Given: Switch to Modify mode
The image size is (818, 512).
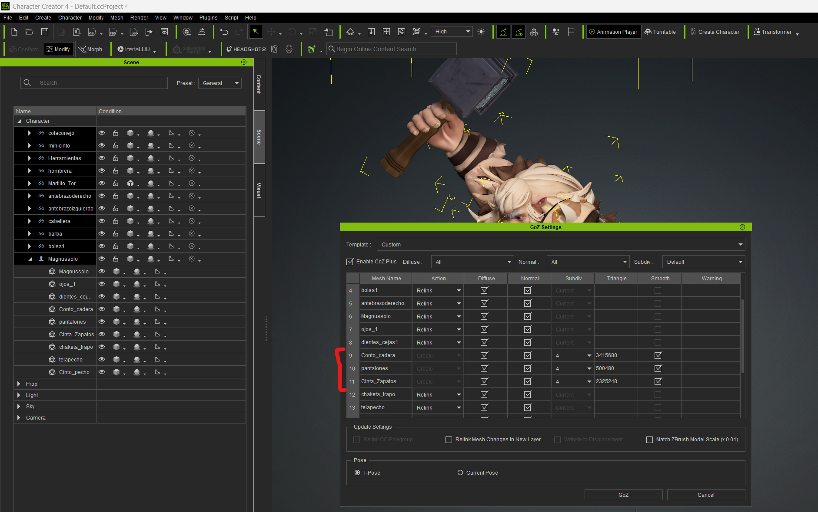Looking at the screenshot, I should point(58,49).
